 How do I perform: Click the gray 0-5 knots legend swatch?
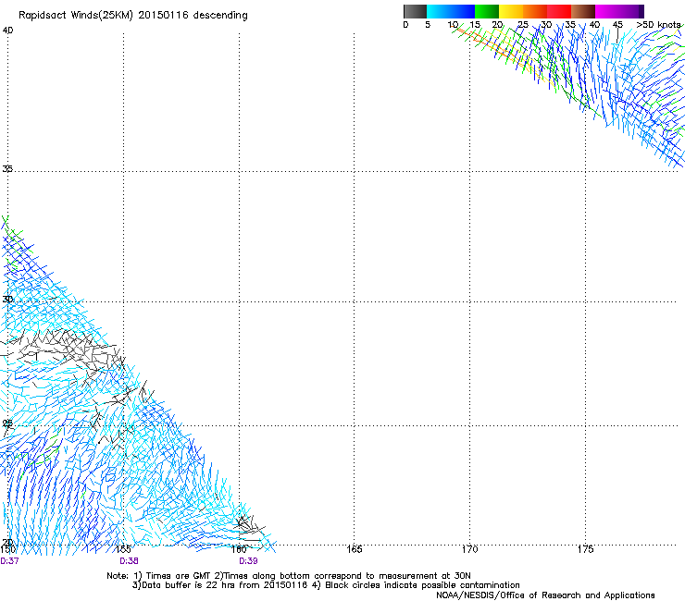coord(415,11)
